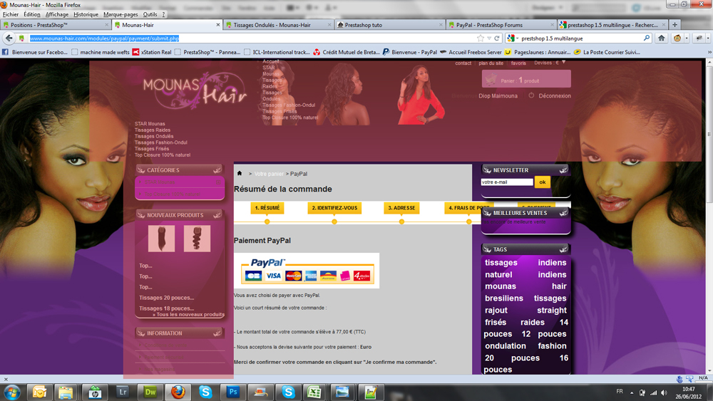Viewport: 713px width, 401px height.
Task: Click the first Skype taskbar icon
Action: coord(205,392)
